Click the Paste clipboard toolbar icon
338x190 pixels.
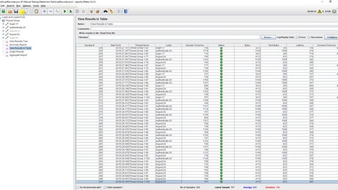(36, 11)
